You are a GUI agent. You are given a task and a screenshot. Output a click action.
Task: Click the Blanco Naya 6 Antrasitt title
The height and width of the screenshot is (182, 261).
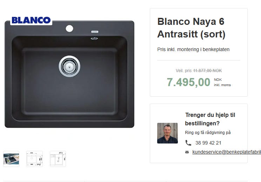pos(191,28)
